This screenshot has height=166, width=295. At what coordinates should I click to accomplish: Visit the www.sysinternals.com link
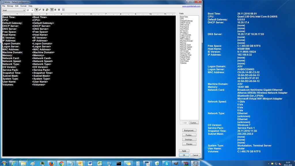tap(191, 6)
